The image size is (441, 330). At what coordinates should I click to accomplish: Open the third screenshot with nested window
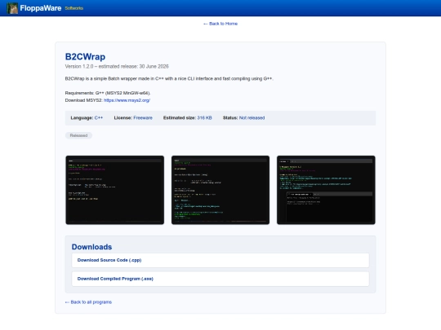pyautogui.click(x=326, y=190)
